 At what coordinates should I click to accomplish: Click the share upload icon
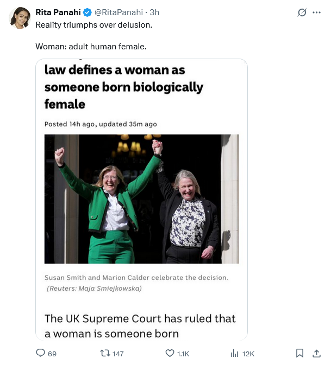coord(317,353)
